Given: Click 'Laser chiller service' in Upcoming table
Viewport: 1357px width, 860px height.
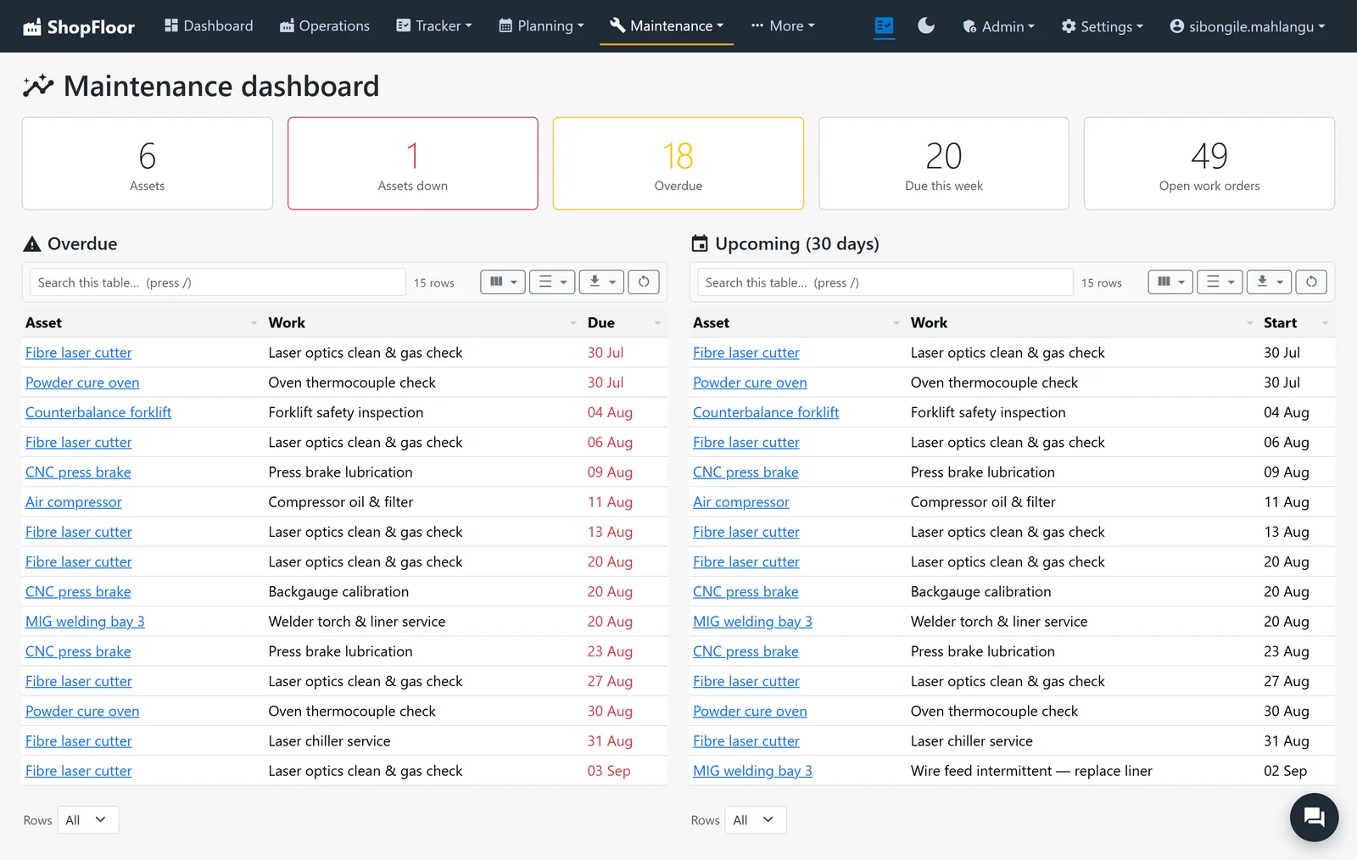Looking at the screenshot, I should 972,741.
